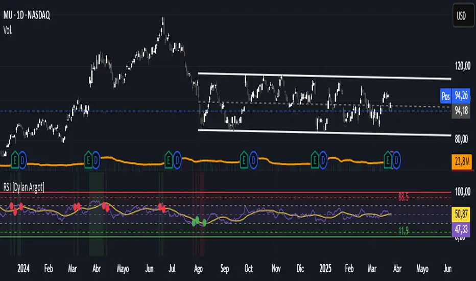This screenshot has width=476, height=281.
Task: Select the RSI [Dylan Argot] indicator label
Action: (26, 187)
